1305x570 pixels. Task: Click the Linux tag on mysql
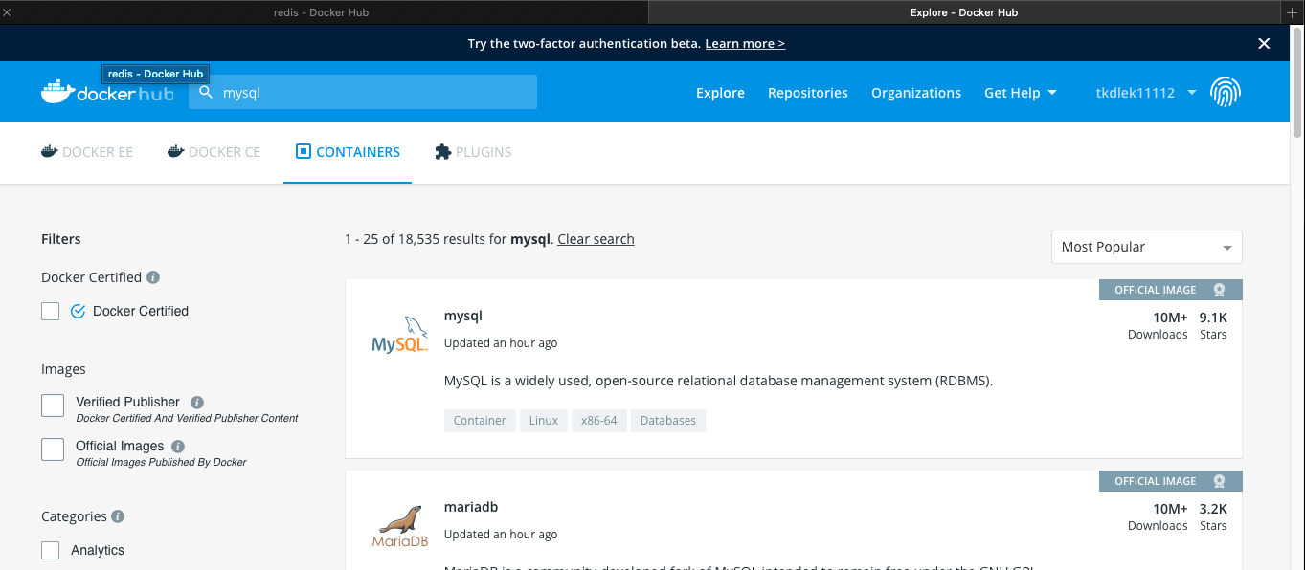[x=543, y=421]
